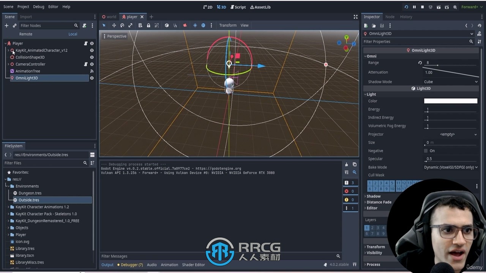This screenshot has width=486, height=273.
Task: Open the viewport Perspective menu
Action: 115,36
